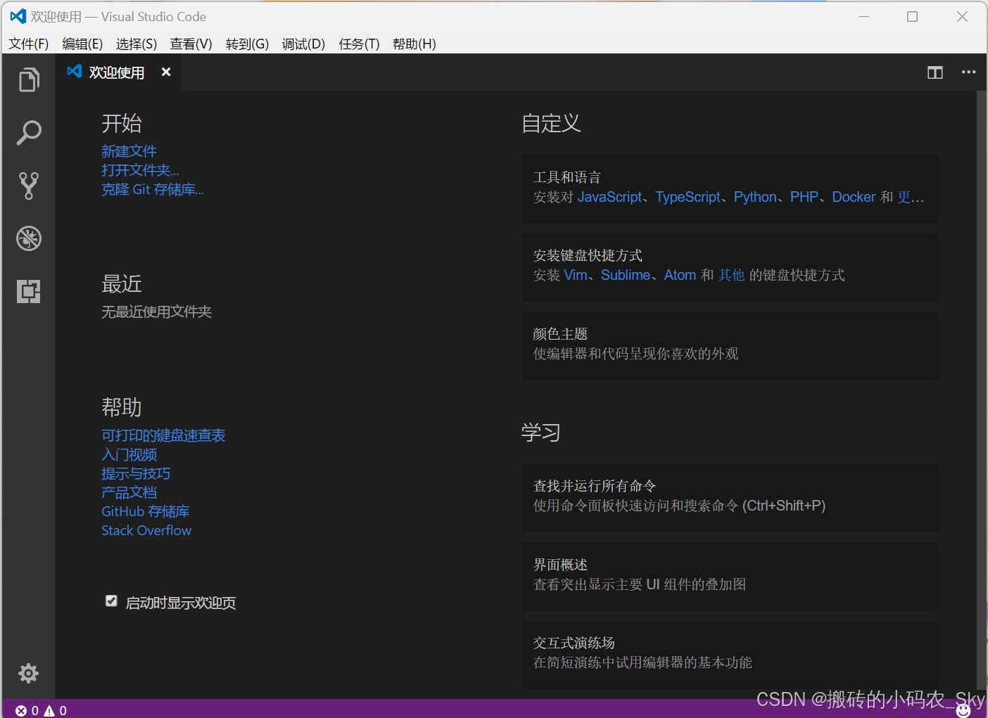The width and height of the screenshot is (988, 718).
Task: Open the Manage gear icon
Action: tap(28, 674)
